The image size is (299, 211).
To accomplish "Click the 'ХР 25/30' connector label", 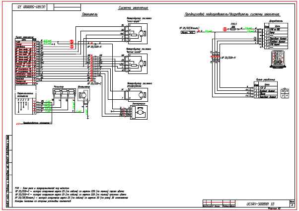I will (x=189, y=28).
